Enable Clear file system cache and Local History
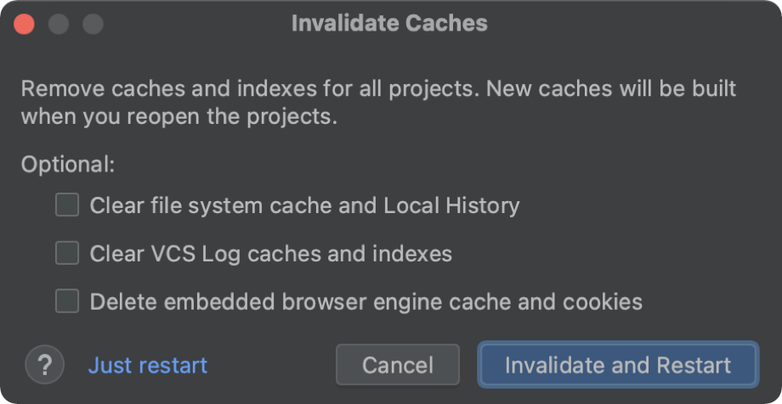782x404 pixels. (x=67, y=205)
